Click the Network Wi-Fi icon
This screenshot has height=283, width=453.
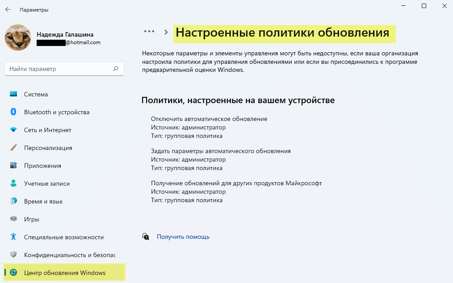point(13,130)
